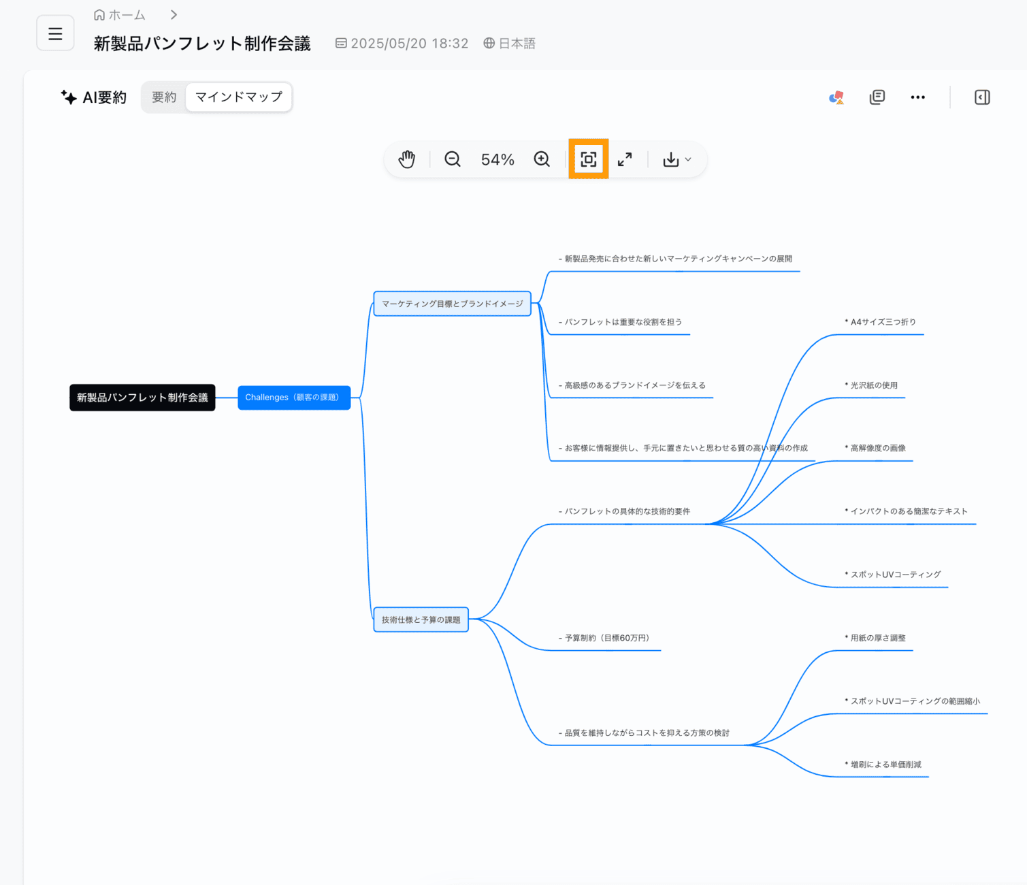Click the copy summary icon
This screenshot has height=885, width=1027.
click(x=877, y=97)
